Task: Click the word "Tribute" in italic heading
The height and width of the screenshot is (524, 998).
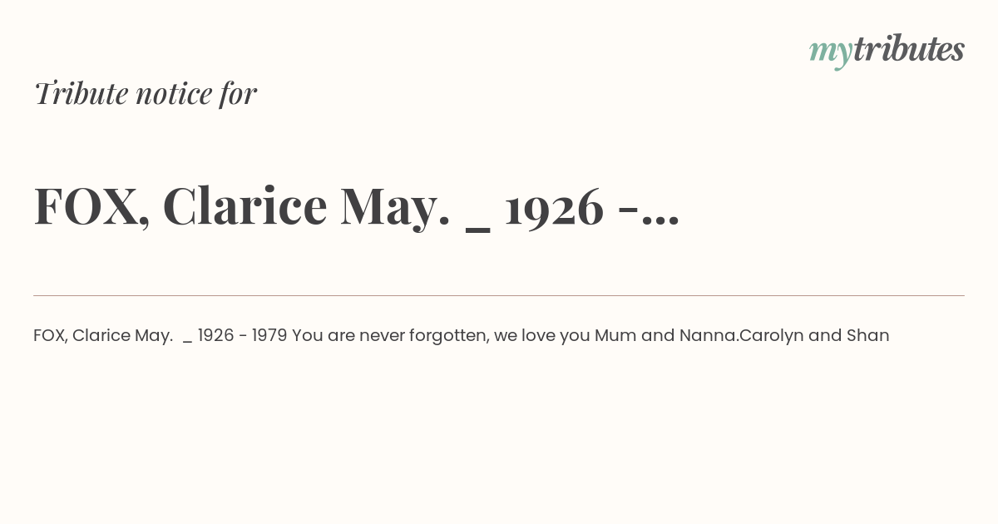Action: pos(80,93)
